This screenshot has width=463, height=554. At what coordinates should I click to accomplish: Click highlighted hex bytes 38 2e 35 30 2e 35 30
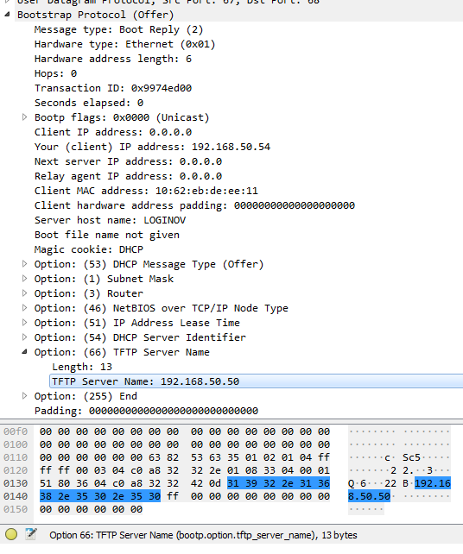[x=100, y=496]
